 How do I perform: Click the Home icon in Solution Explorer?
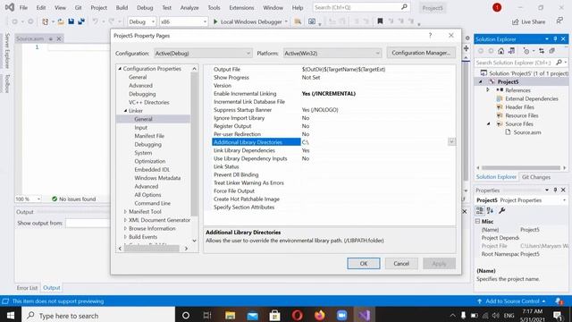click(501, 51)
